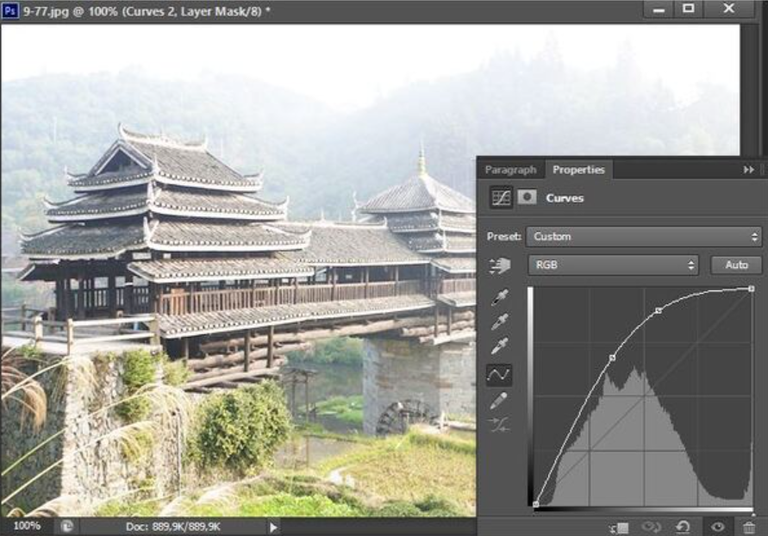Viewport: 768px width, 536px height.
Task: Delete adjustment layer with trash icon
Action: coord(749,527)
